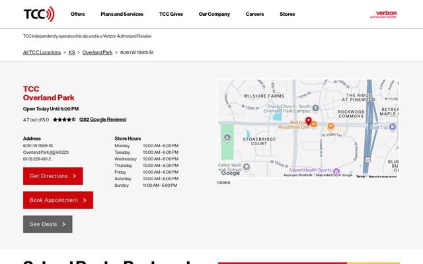This screenshot has height=264, width=423.
Task: Open the map Terms link
Action: tap(360, 176)
